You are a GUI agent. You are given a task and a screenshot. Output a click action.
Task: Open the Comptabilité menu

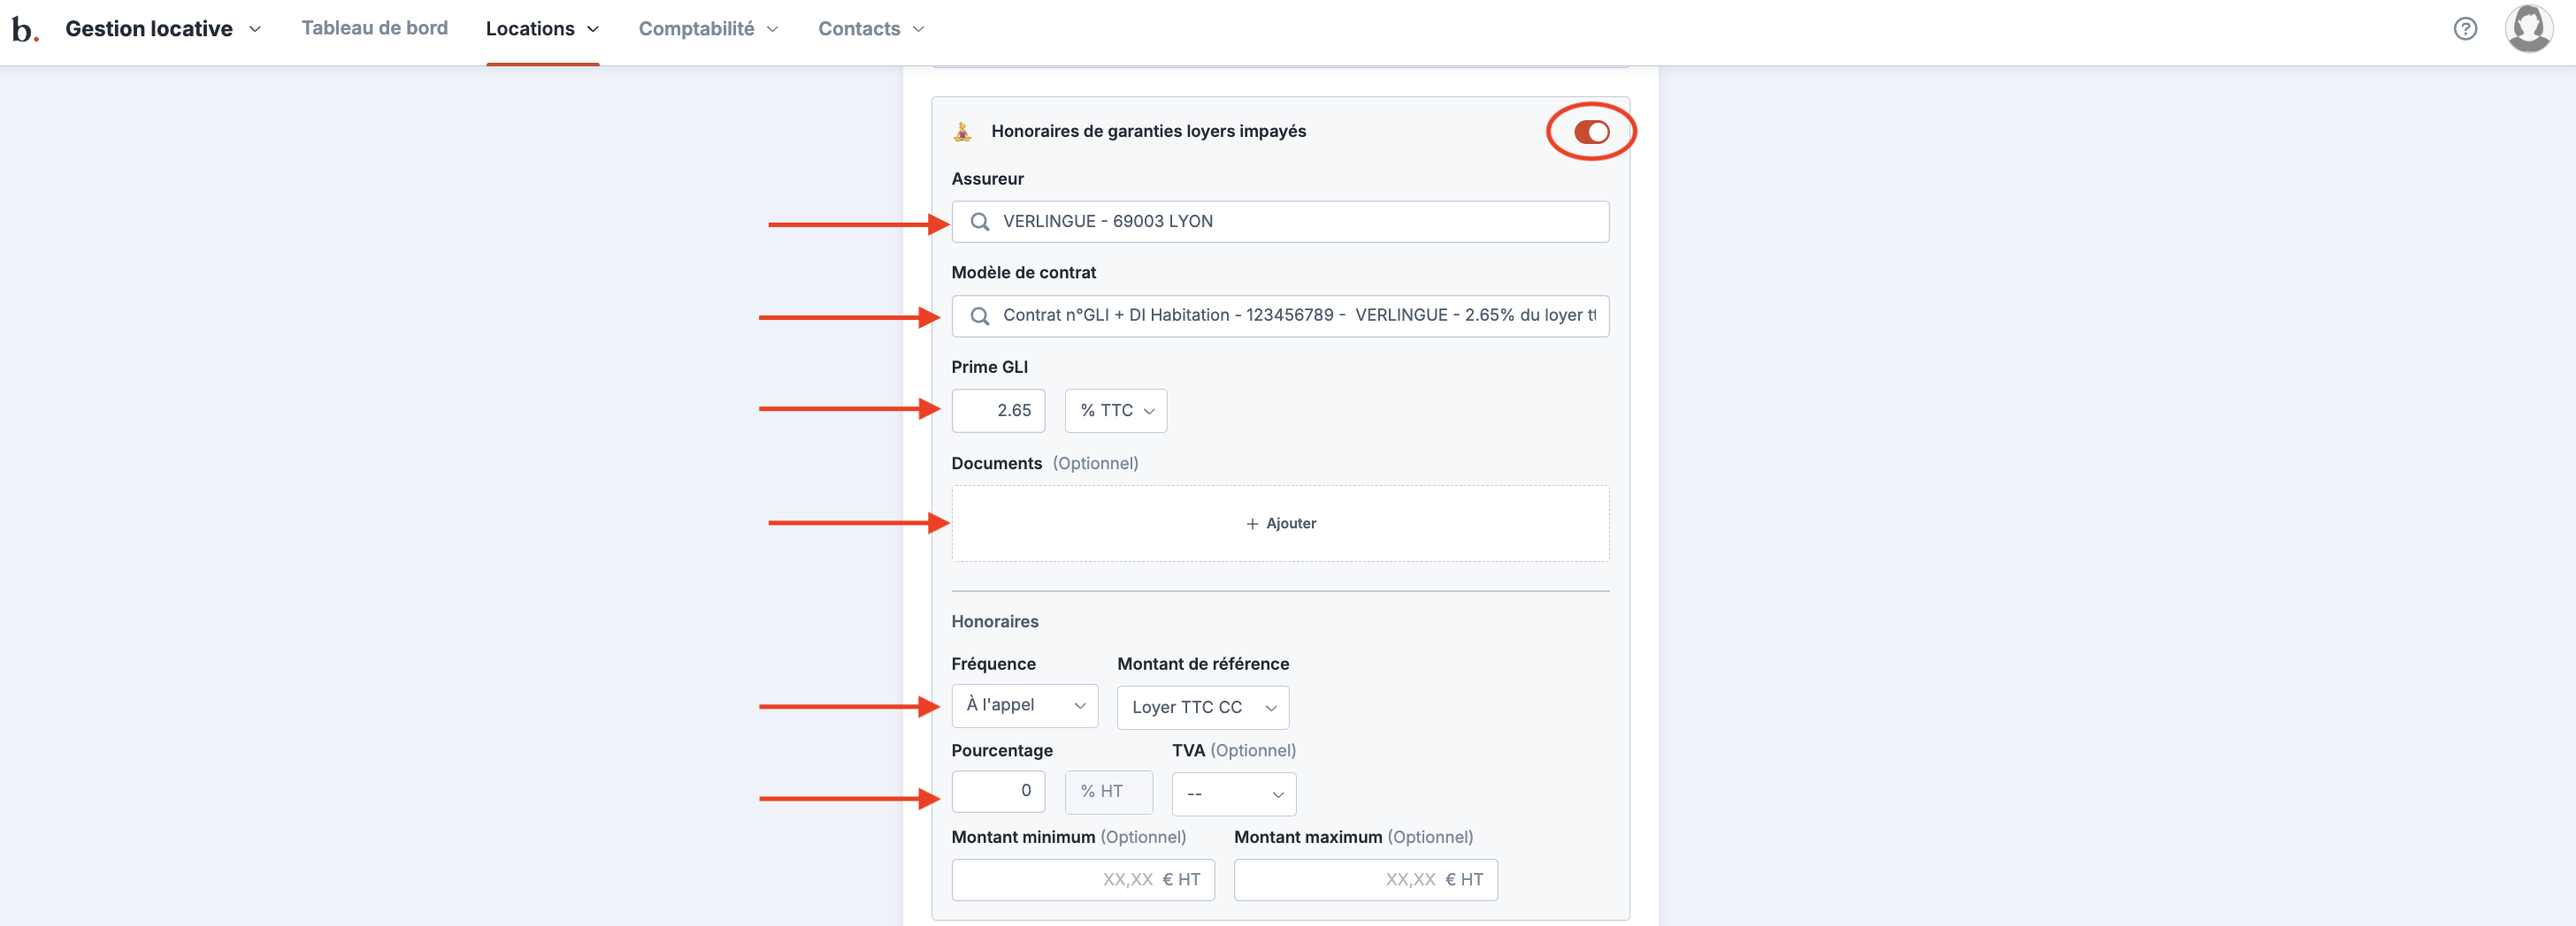coord(708,29)
